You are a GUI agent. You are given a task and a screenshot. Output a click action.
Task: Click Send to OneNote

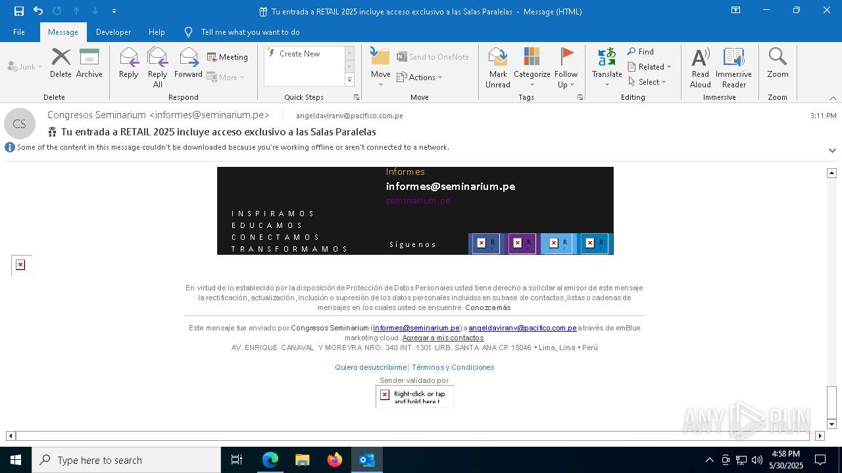433,57
